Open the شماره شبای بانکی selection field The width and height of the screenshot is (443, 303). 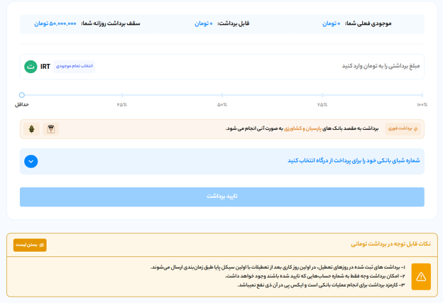pos(221,161)
